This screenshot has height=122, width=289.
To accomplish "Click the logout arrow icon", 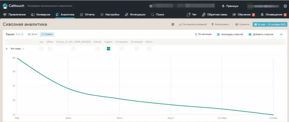I will pos(285,6).
